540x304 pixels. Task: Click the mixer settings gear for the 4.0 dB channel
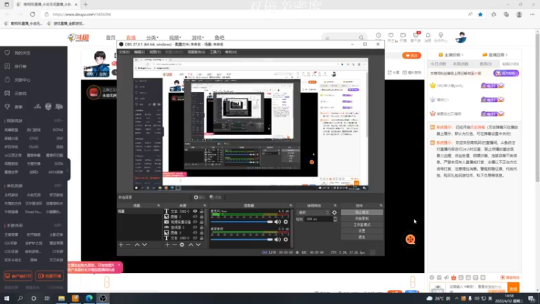(x=286, y=222)
